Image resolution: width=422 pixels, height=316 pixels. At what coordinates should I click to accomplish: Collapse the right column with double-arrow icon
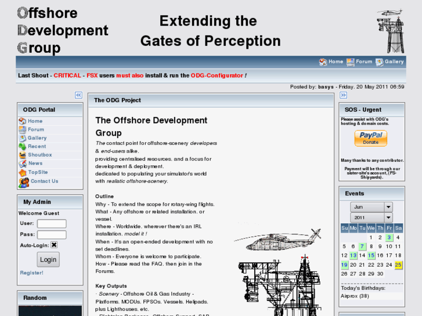343,95
